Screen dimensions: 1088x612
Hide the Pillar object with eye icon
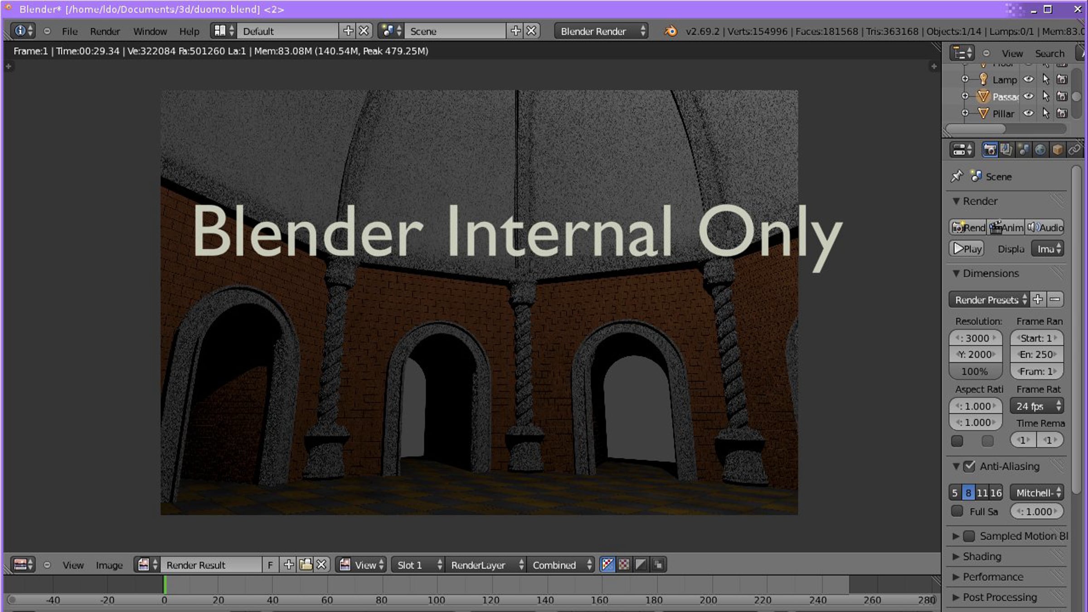(x=1029, y=113)
